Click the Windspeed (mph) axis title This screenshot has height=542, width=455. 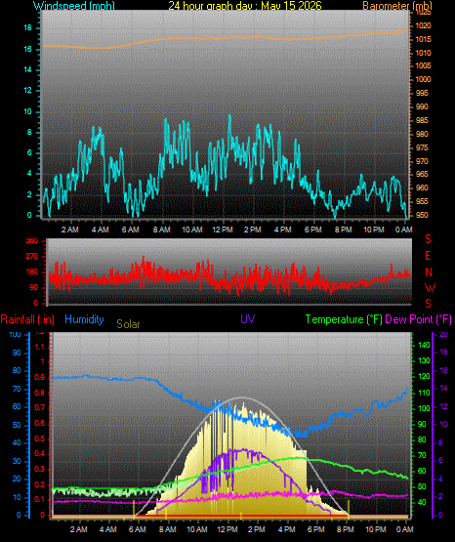coord(74,6)
